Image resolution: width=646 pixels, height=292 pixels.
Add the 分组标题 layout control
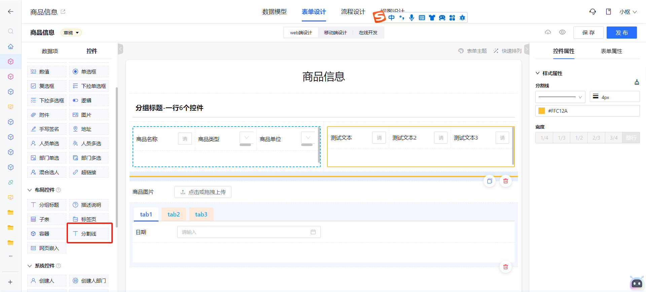tap(46, 205)
